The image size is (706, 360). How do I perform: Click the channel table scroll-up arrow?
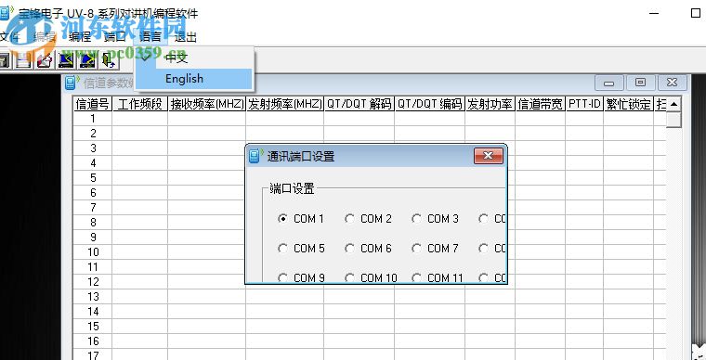click(x=673, y=104)
